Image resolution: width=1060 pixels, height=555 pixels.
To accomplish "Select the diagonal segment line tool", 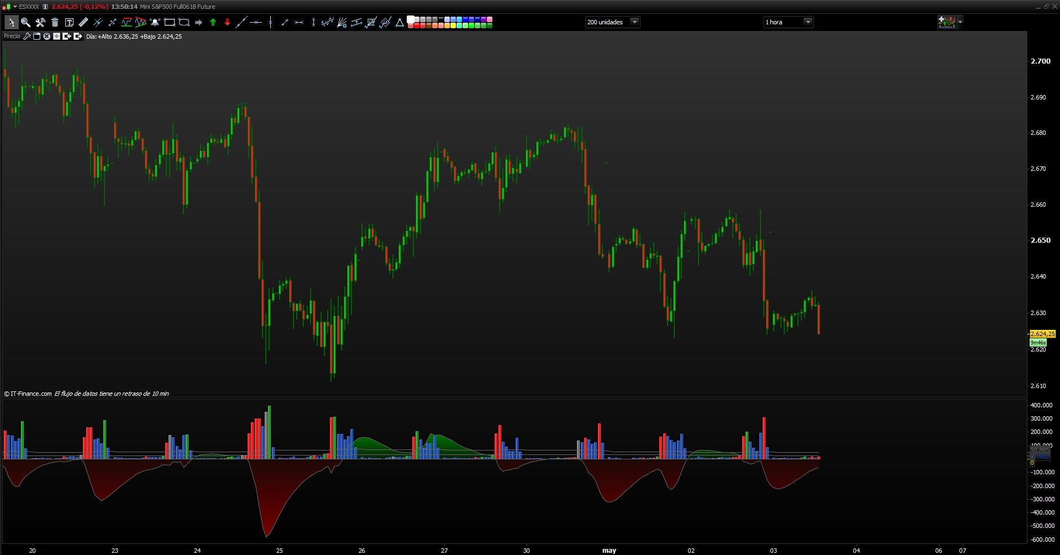I will click(285, 22).
